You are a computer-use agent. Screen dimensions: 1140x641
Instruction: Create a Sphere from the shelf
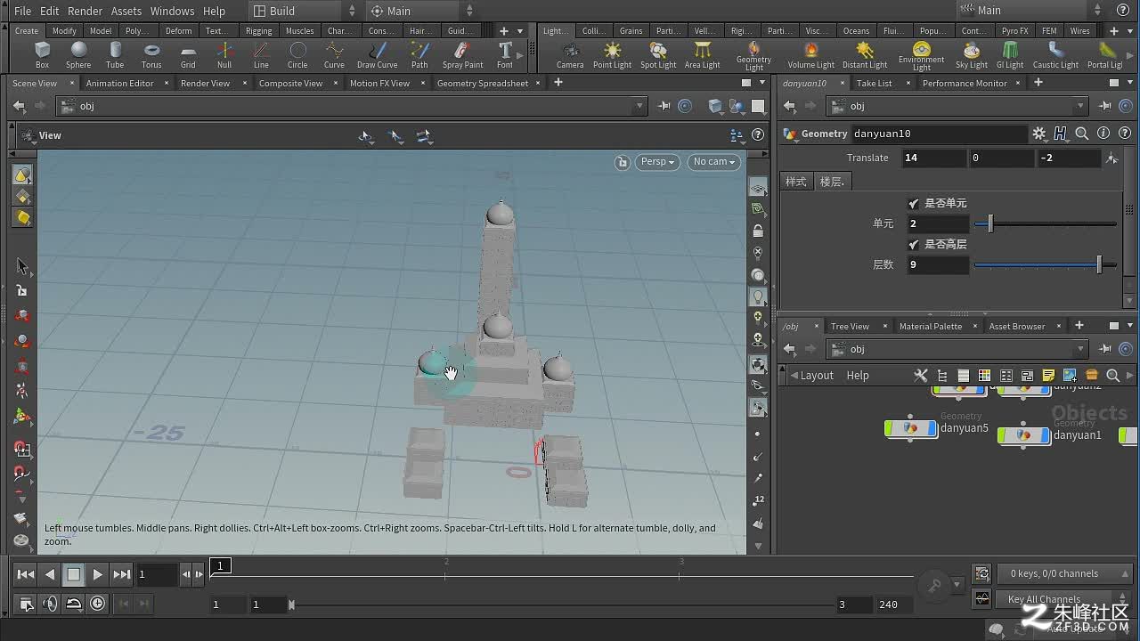tap(78, 55)
